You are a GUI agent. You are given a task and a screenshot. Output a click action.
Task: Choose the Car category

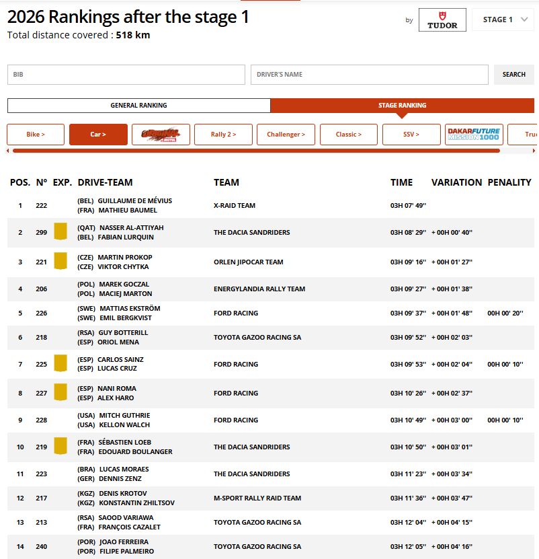[x=98, y=135]
